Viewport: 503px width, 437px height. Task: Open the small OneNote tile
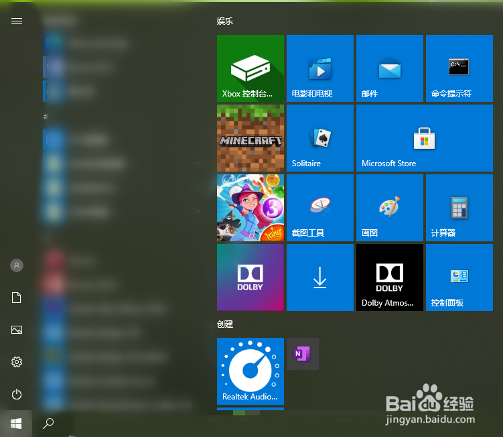[x=303, y=354]
